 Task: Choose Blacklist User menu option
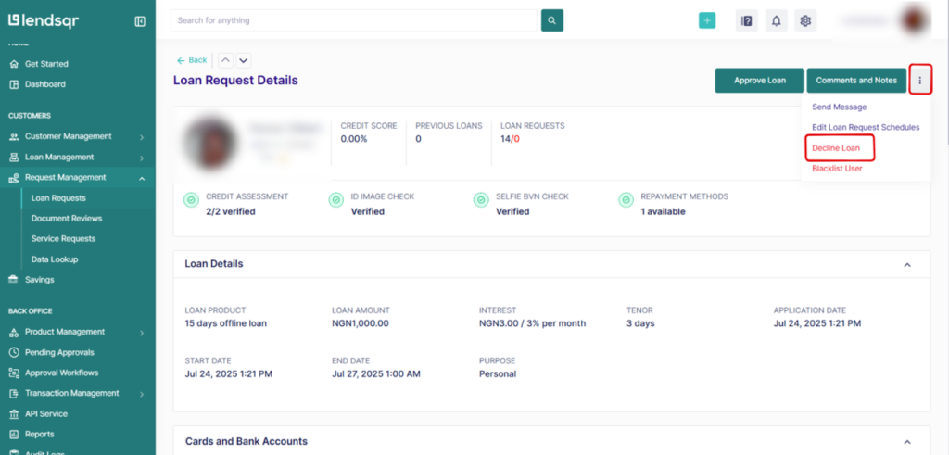(x=837, y=169)
